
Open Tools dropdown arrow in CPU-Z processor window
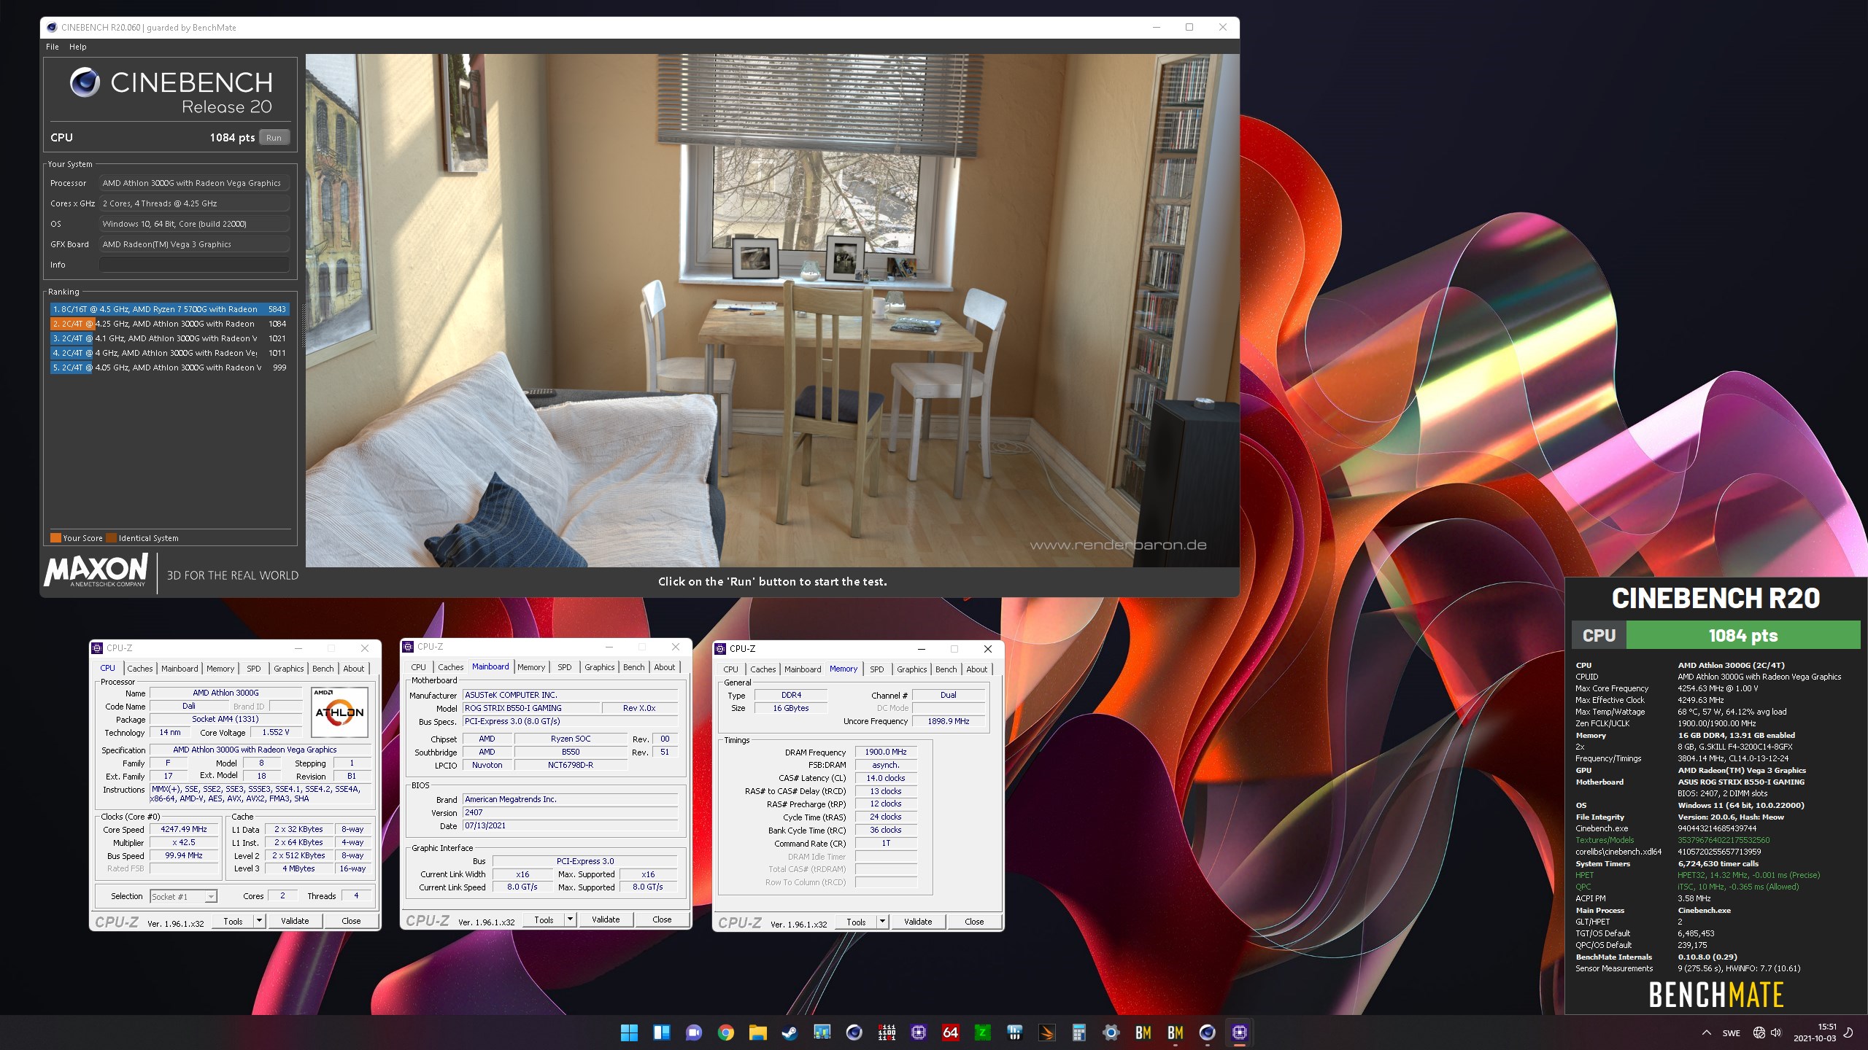258,921
